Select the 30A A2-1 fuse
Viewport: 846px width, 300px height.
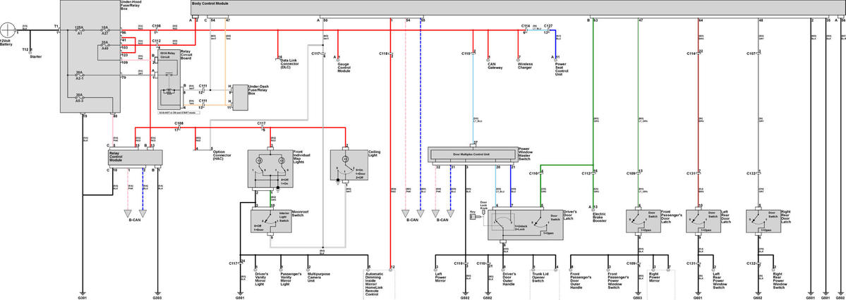click(x=79, y=75)
